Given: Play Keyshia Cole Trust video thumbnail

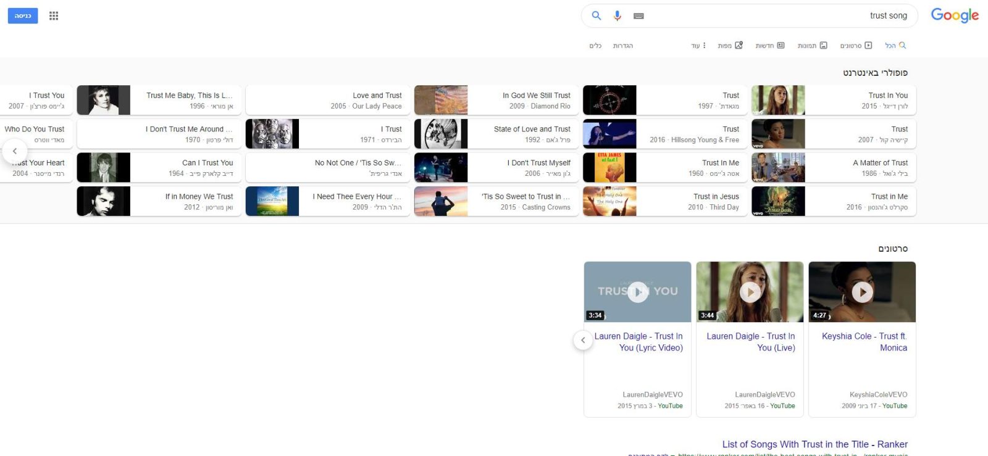Looking at the screenshot, I should coord(862,292).
